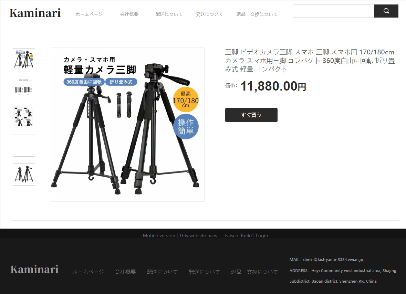This screenshot has width=406, height=294.
Task: Select the first tripod thumbnail
Action: click(x=24, y=59)
